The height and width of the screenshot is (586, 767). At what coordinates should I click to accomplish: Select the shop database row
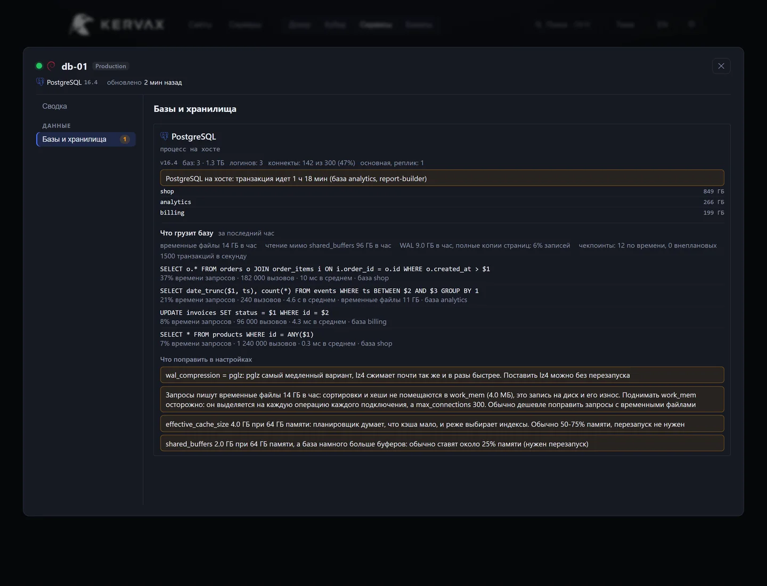(x=442, y=191)
